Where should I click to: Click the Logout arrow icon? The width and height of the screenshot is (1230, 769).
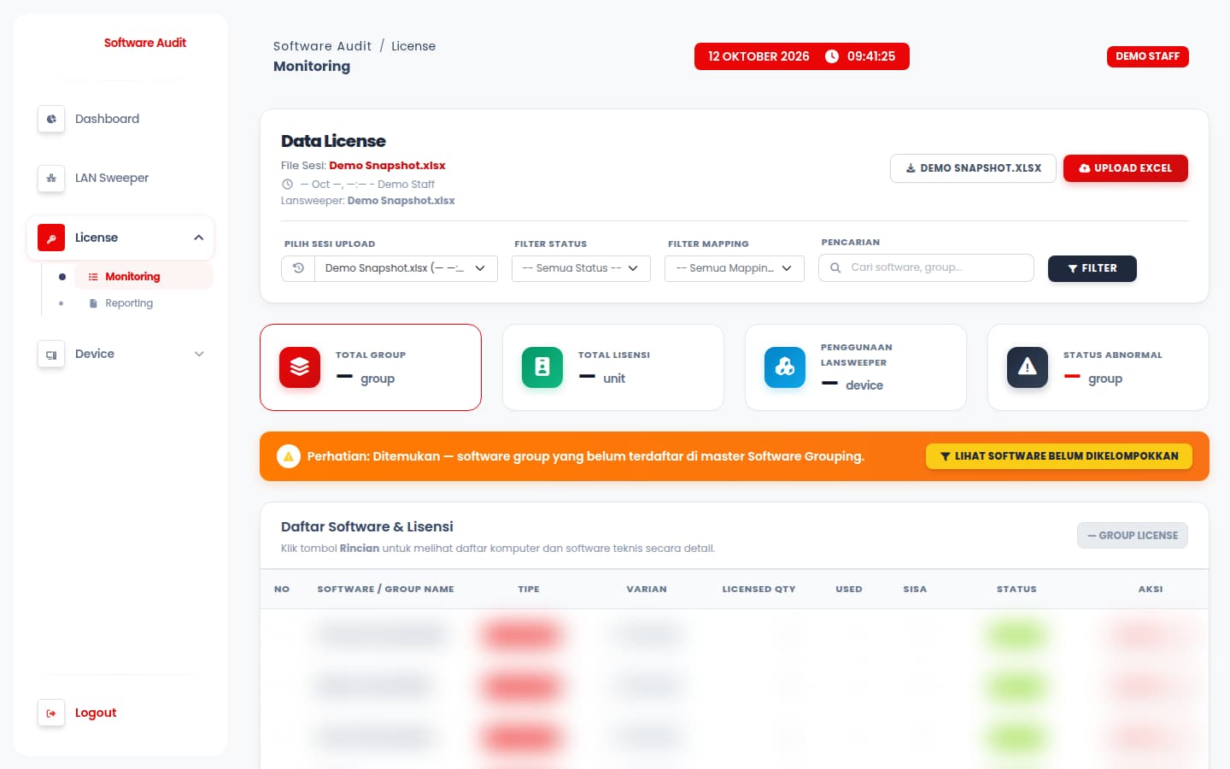point(51,713)
